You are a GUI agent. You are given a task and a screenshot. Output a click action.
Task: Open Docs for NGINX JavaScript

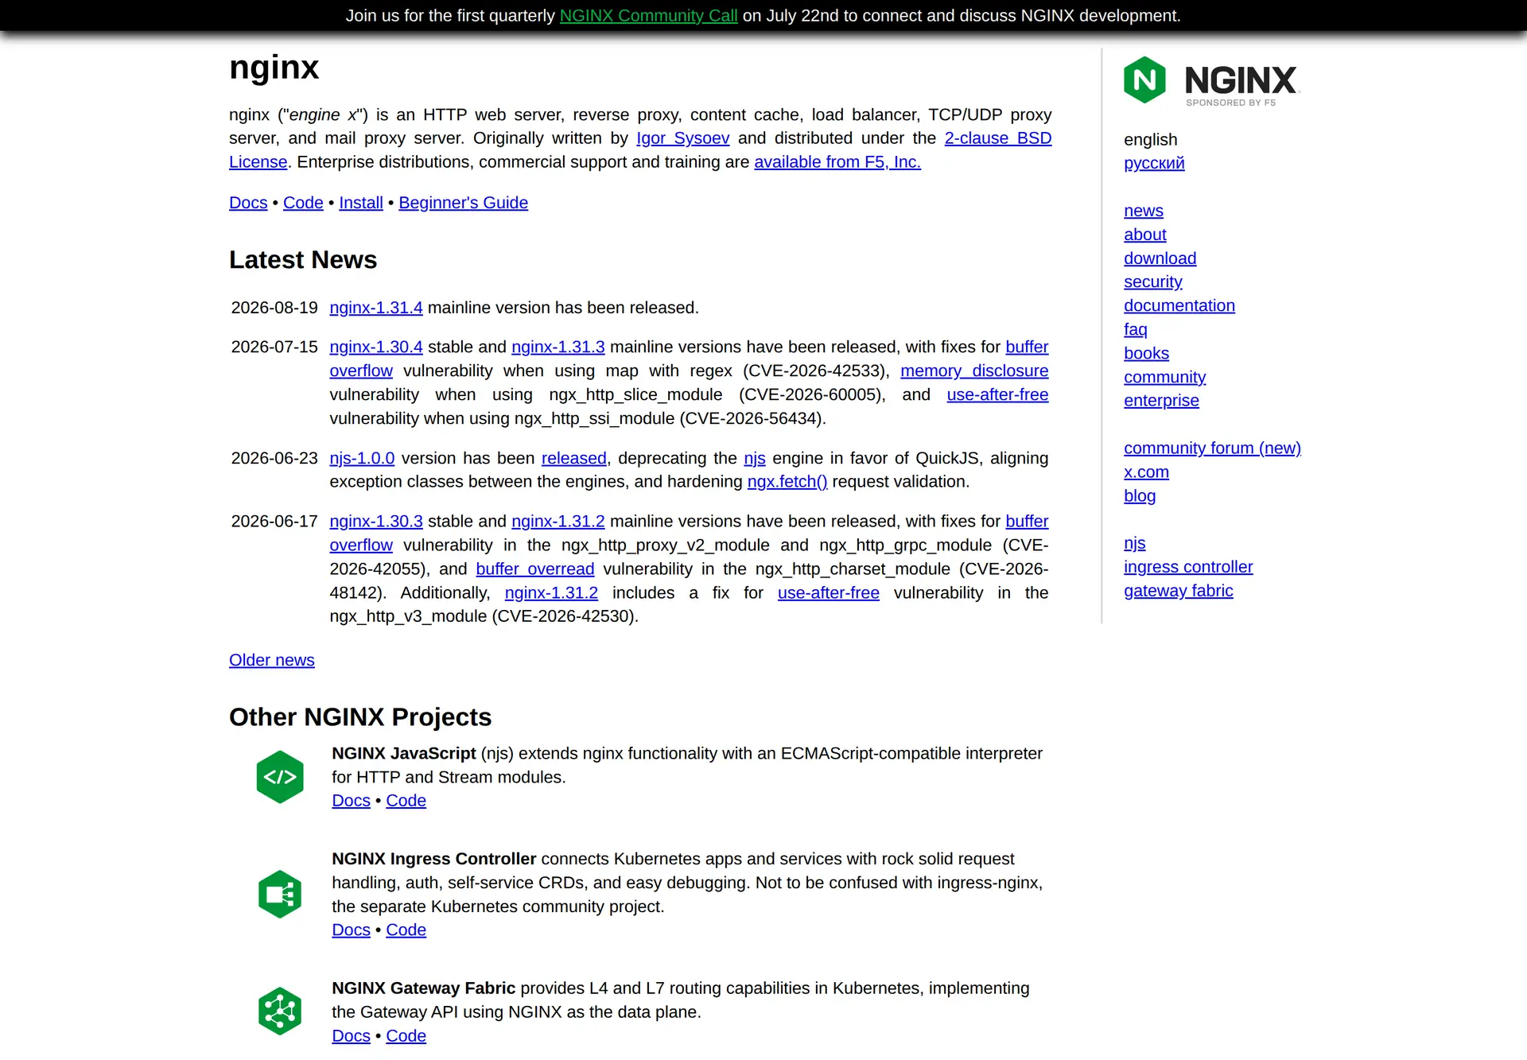click(351, 801)
